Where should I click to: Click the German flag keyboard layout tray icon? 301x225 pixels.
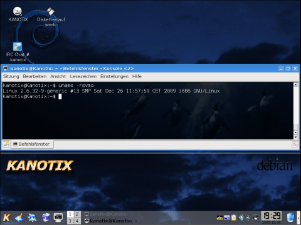click(x=219, y=217)
